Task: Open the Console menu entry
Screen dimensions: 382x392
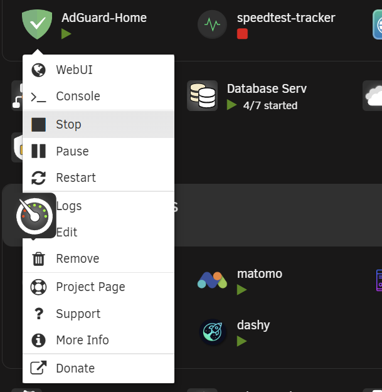Action: [98, 96]
